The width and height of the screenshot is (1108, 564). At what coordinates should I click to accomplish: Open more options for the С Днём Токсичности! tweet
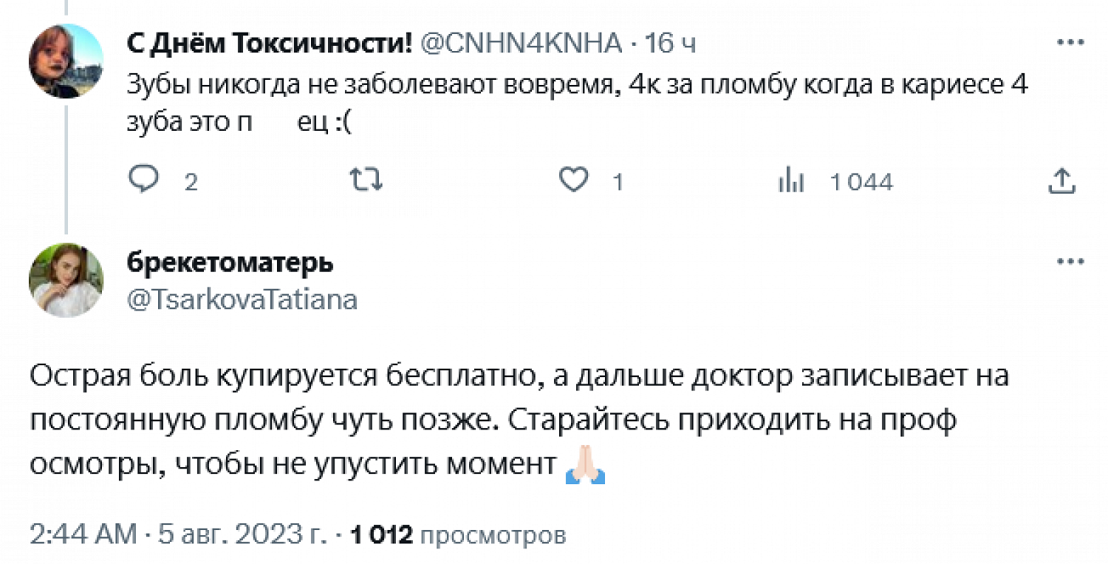coord(1070,42)
